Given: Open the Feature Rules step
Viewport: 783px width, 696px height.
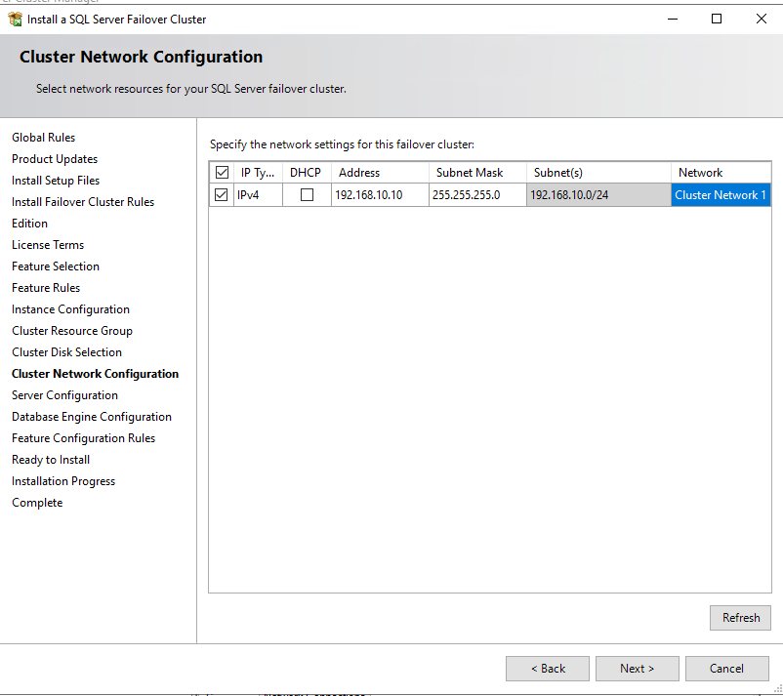Looking at the screenshot, I should [46, 288].
